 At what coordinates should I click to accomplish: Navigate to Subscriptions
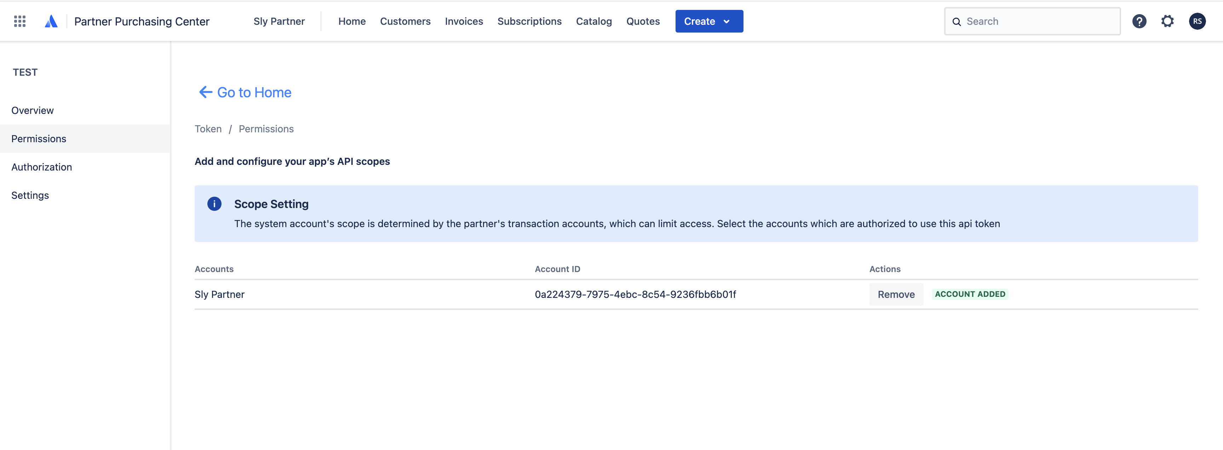[529, 21]
